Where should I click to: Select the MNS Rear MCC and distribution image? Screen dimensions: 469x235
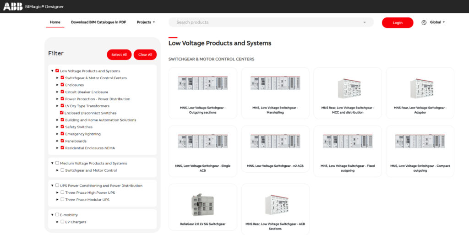[x=348, y=87]
